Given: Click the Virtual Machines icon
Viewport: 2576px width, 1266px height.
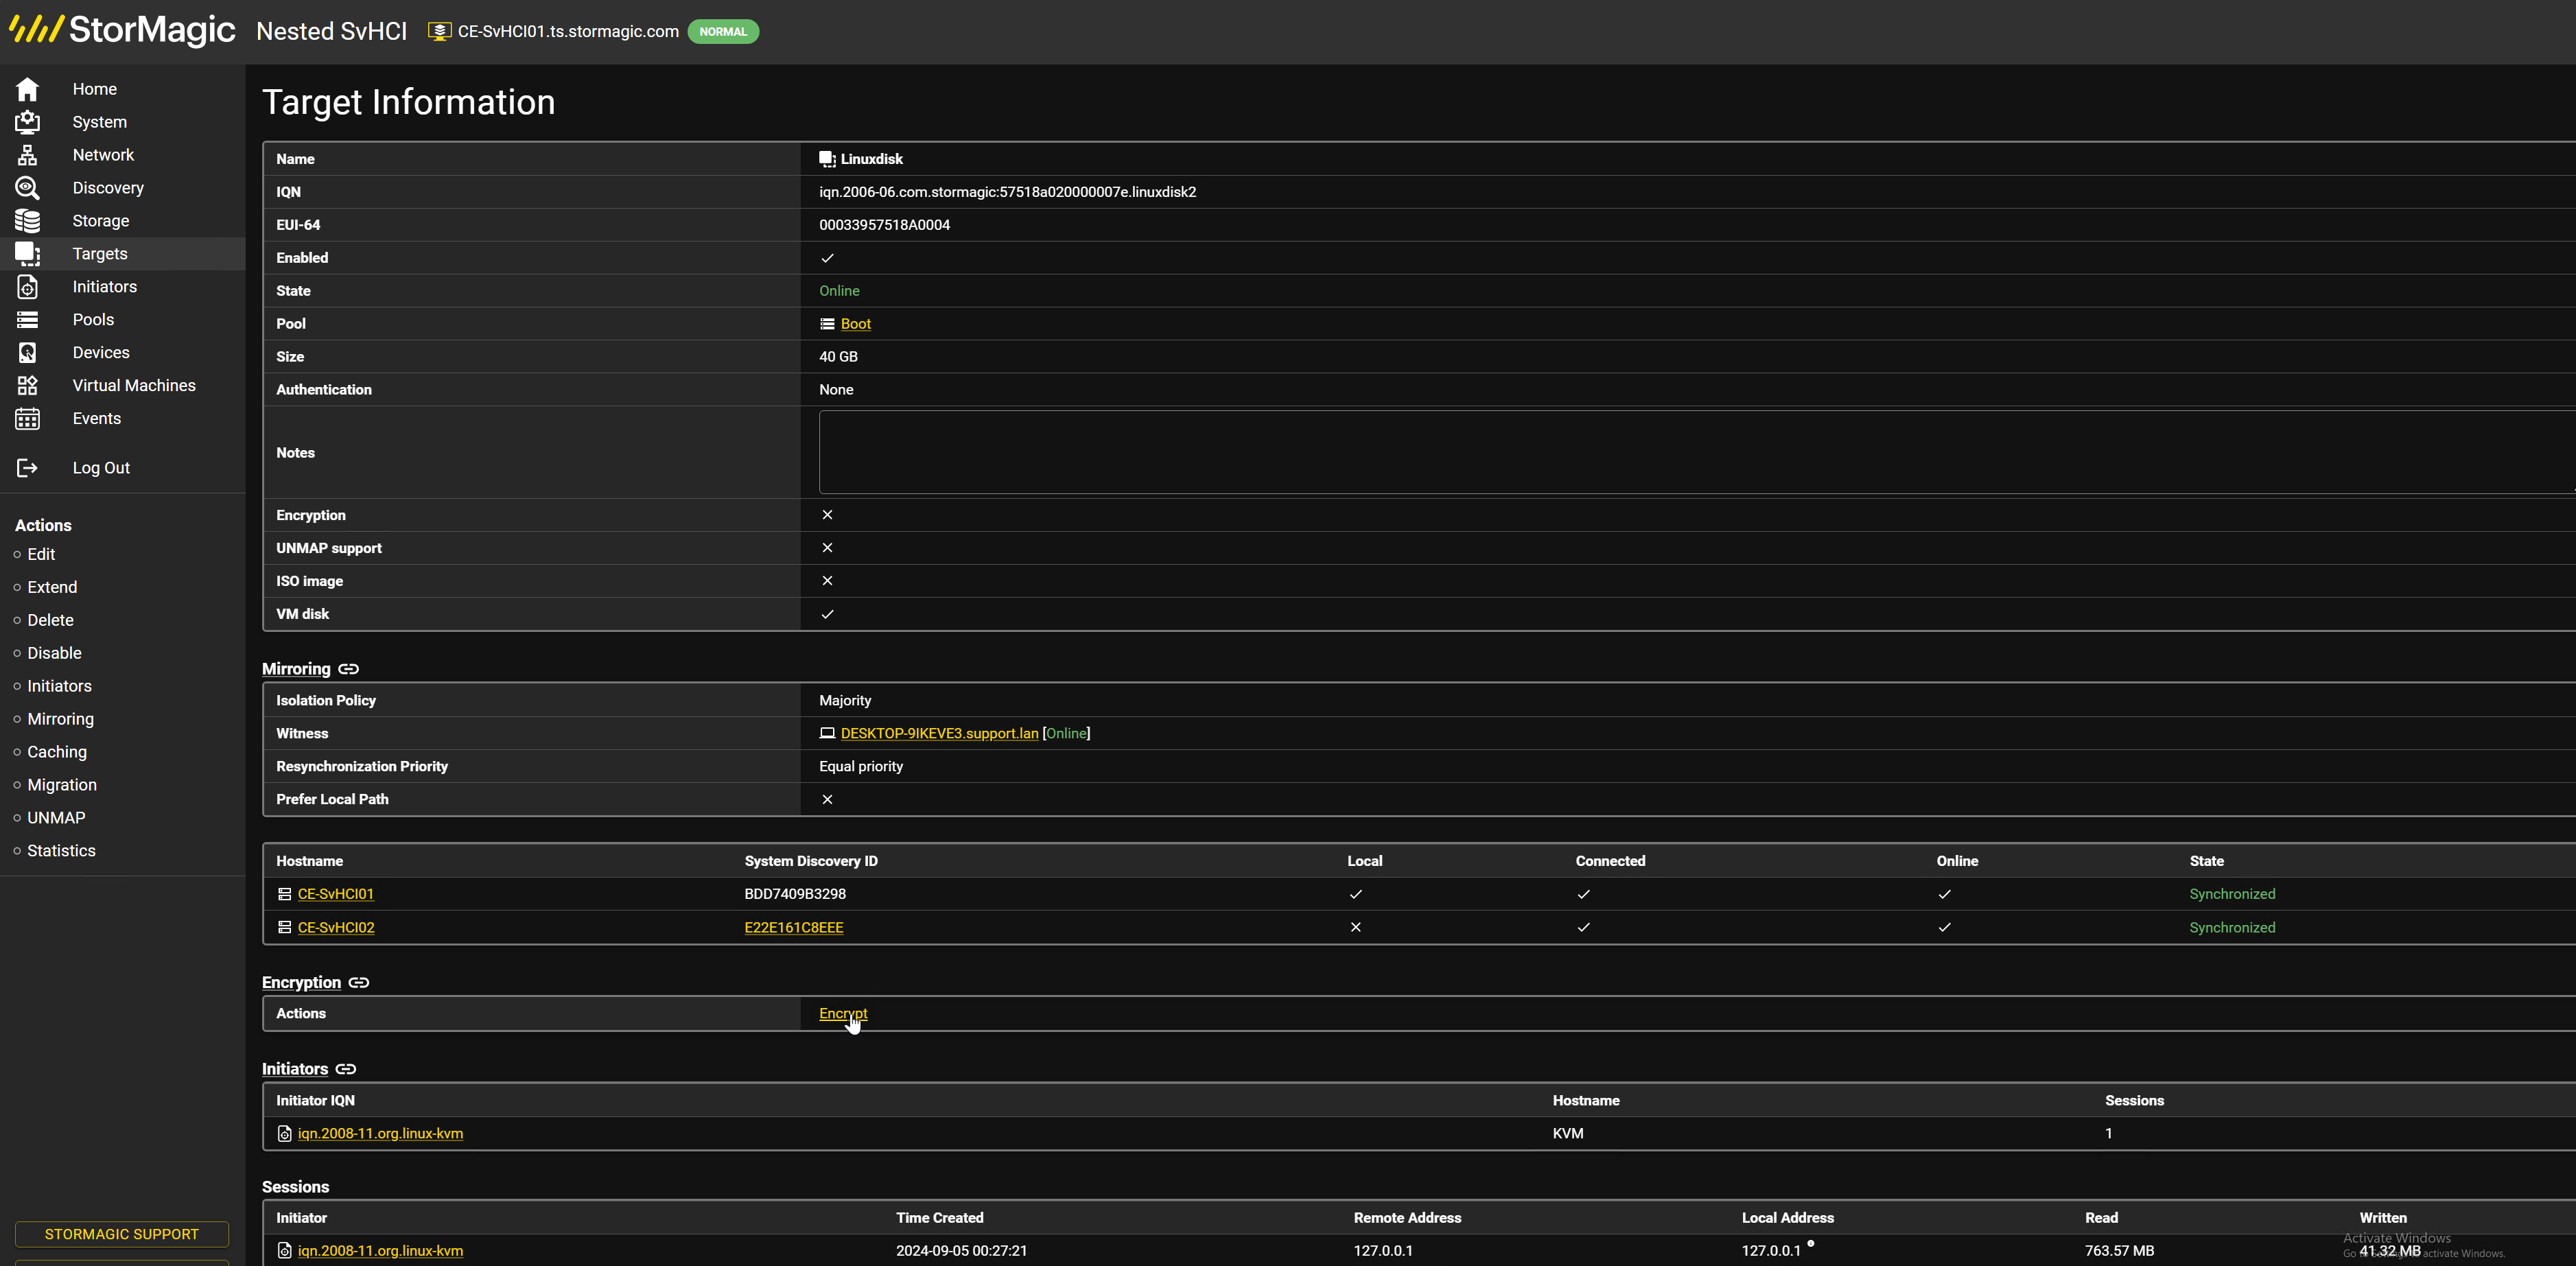Looking at the screenshot, I should [x=27, y=386].
